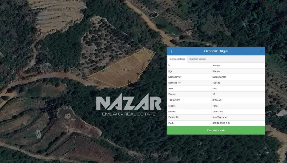Select the Mevkii value Tatar Yeri
The height and width of the screenshot is (163, 287).
click(217, 112)
